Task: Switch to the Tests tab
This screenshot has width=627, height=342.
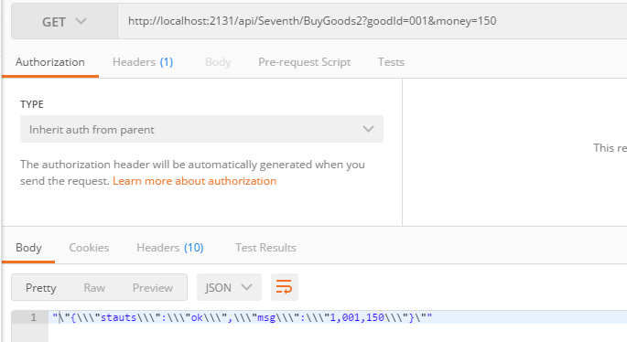Action: pyautogui.click(x=391, y=62)
